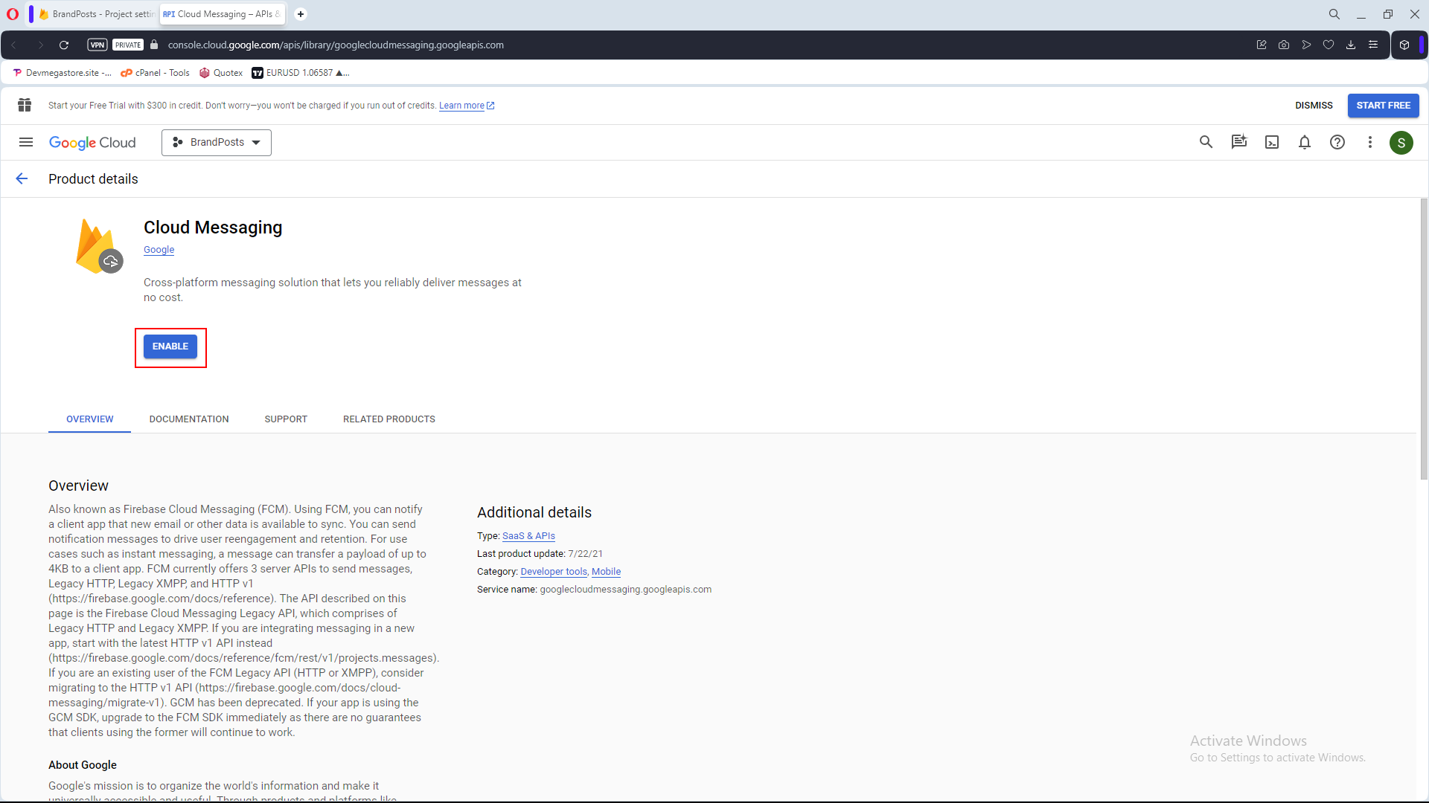Image resolution: width=1429 pixels, height=803 pixels.
Task: Open the Mobile category link
Action: click(606, 572)
